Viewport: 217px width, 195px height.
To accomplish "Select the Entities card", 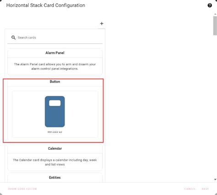I will click(55, 178).
